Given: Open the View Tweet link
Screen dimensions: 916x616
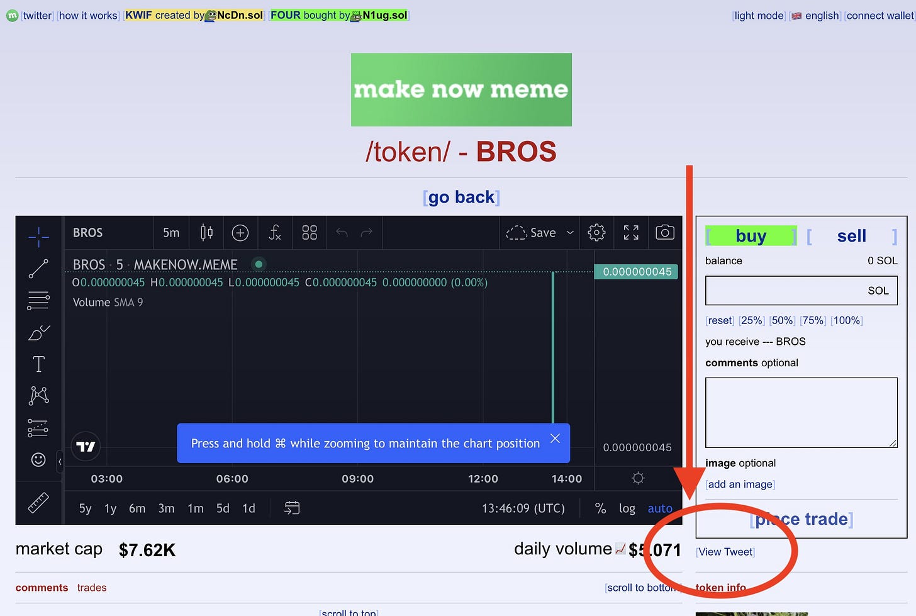Looking at the screenshot, I should [x=725, y=552].
